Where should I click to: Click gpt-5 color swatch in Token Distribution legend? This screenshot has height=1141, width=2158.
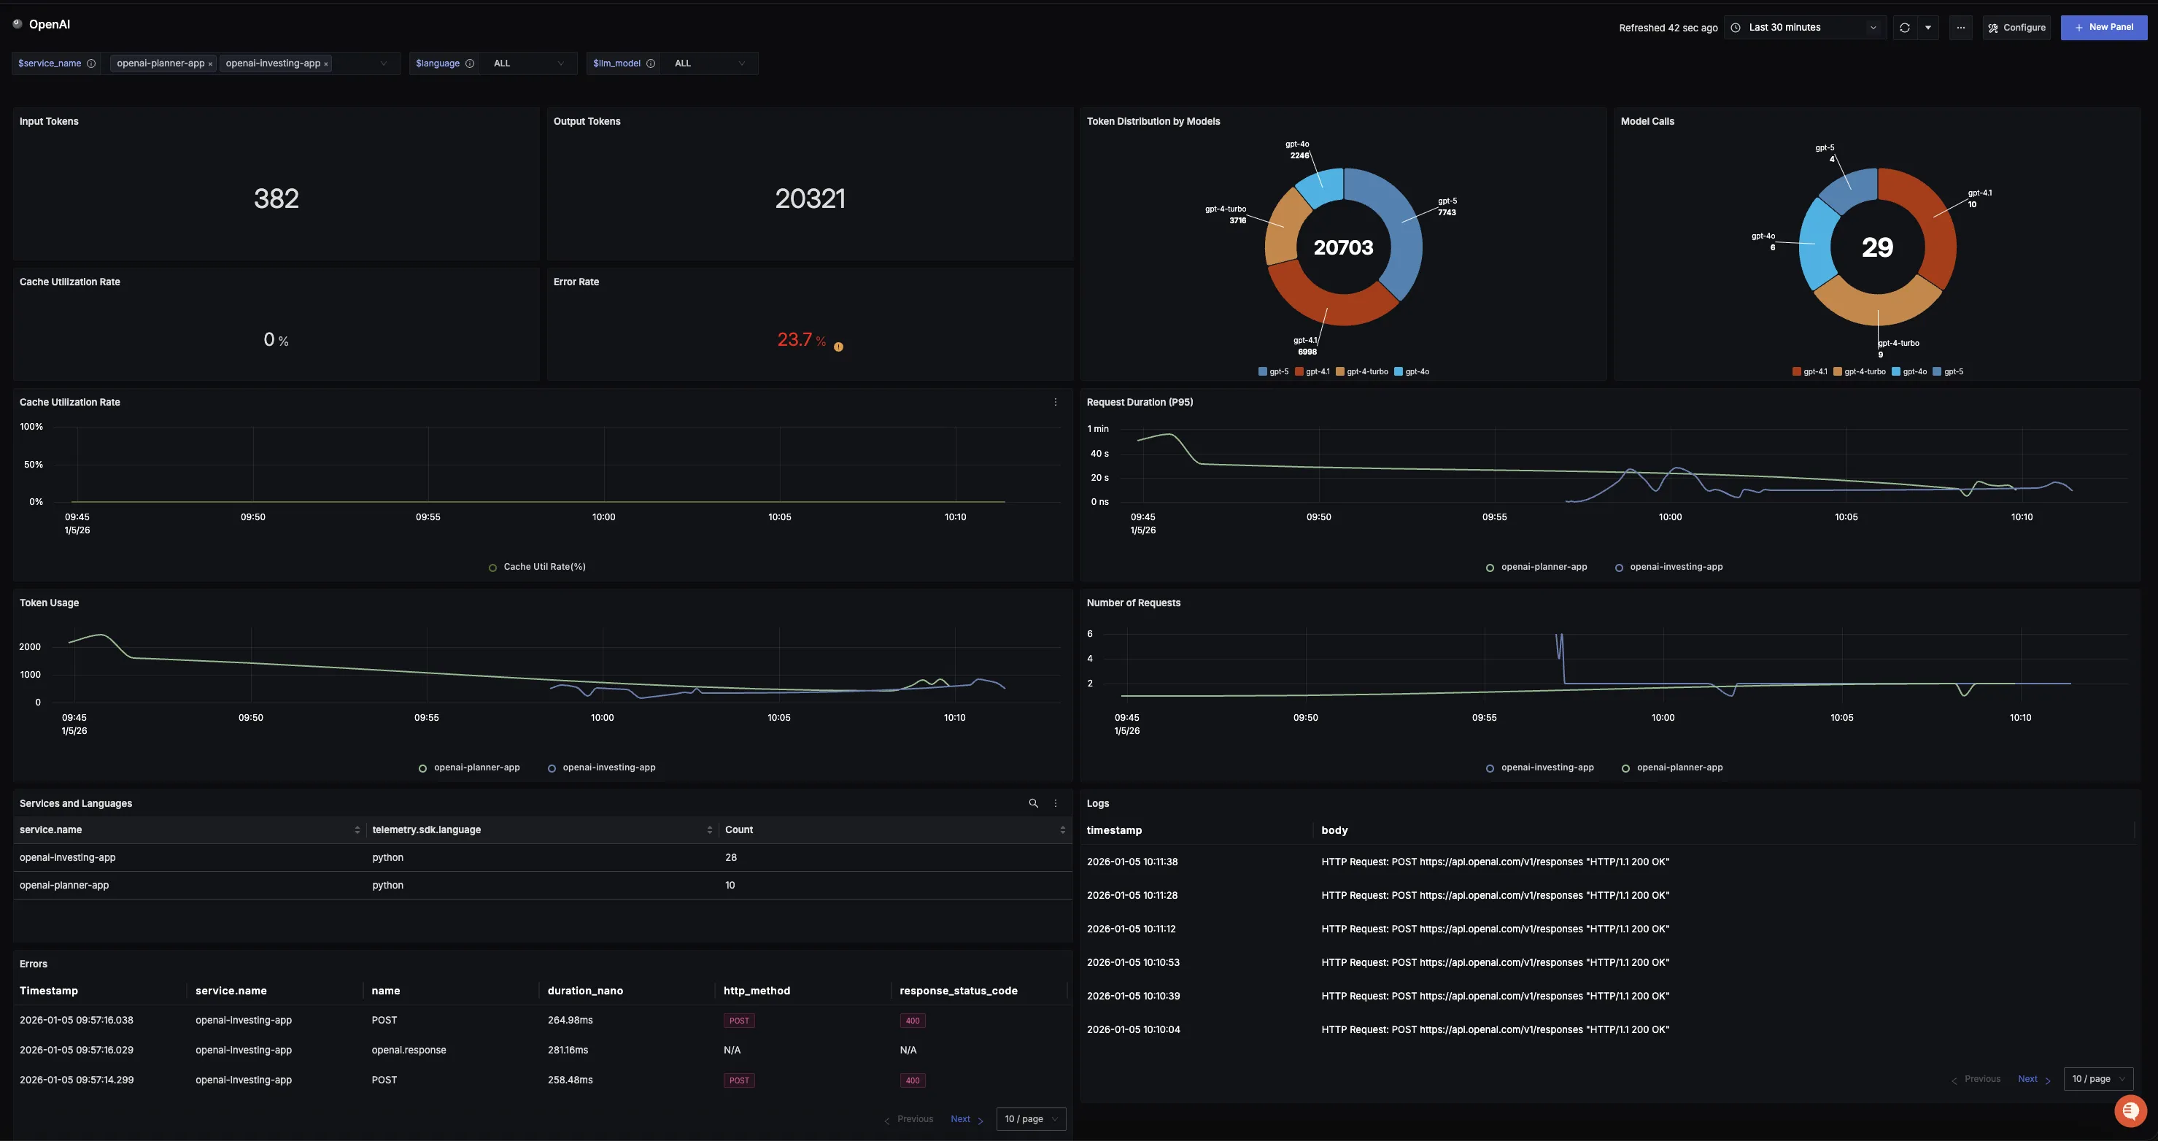click(1262, 372)
